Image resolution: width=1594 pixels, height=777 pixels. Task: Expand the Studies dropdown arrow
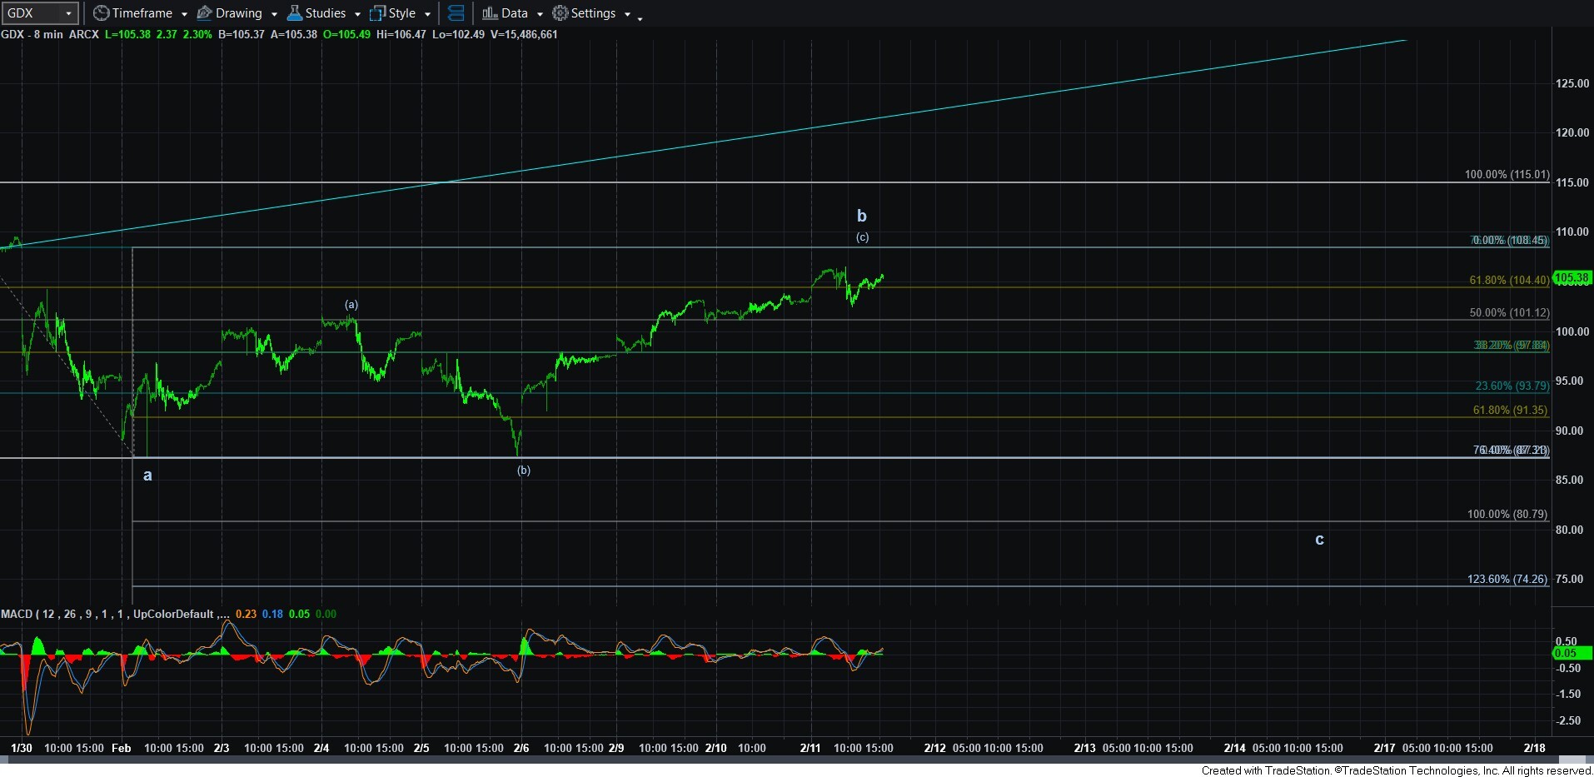point(357,14)
